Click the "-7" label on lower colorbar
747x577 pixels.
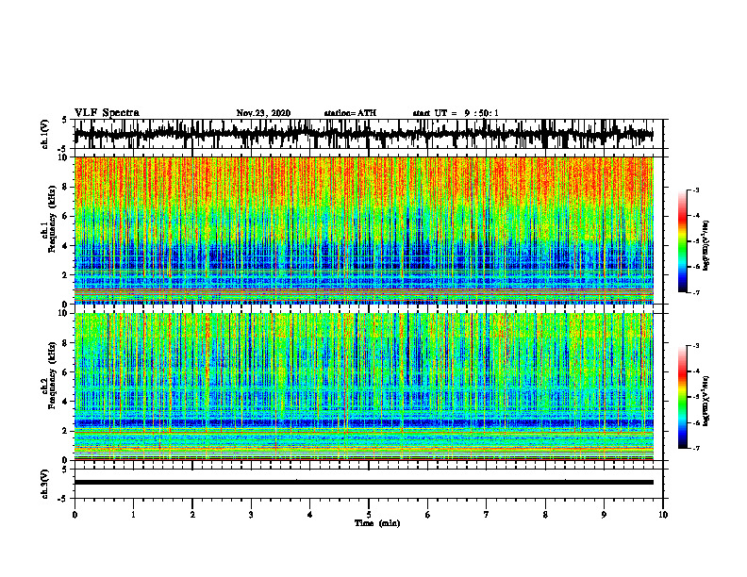(696, 448)
